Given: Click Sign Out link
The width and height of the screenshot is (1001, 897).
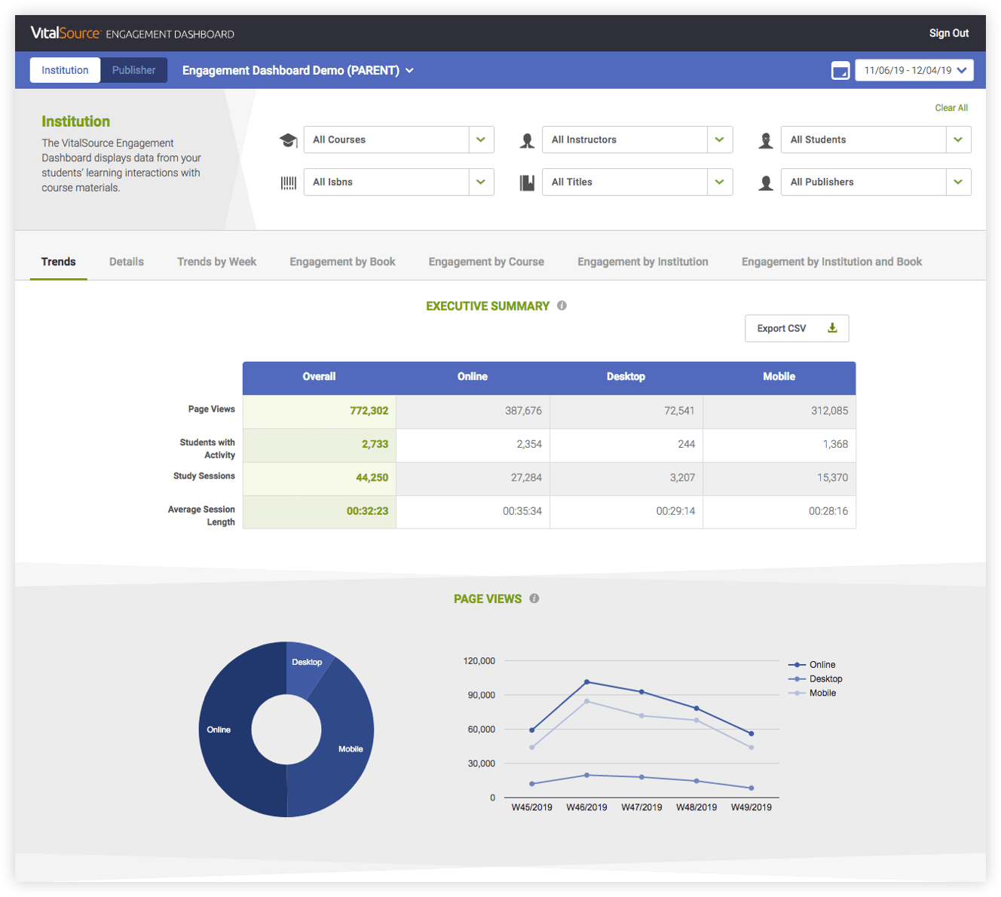Looking at the screenshot, I should coord(948,33).
